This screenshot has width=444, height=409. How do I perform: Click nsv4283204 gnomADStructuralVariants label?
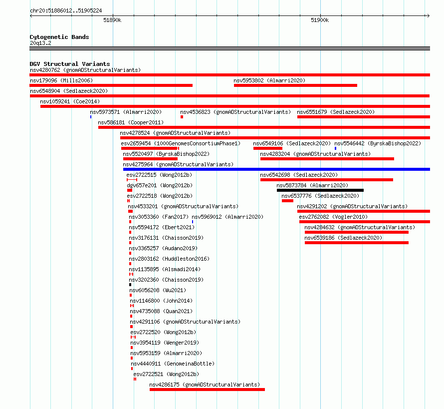pyautogui.click(x=315, y=154)
